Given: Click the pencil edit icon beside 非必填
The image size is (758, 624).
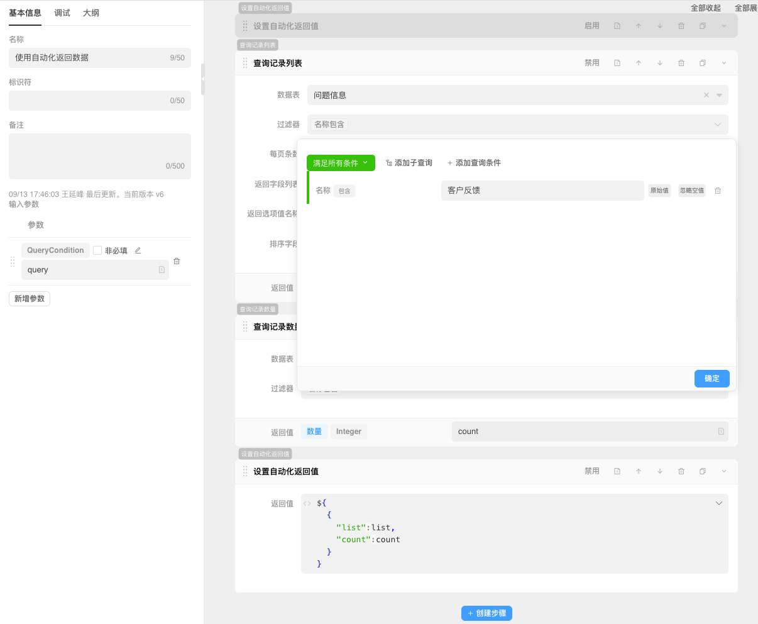Looking at the screenshot, I should [x=138, y=250].
